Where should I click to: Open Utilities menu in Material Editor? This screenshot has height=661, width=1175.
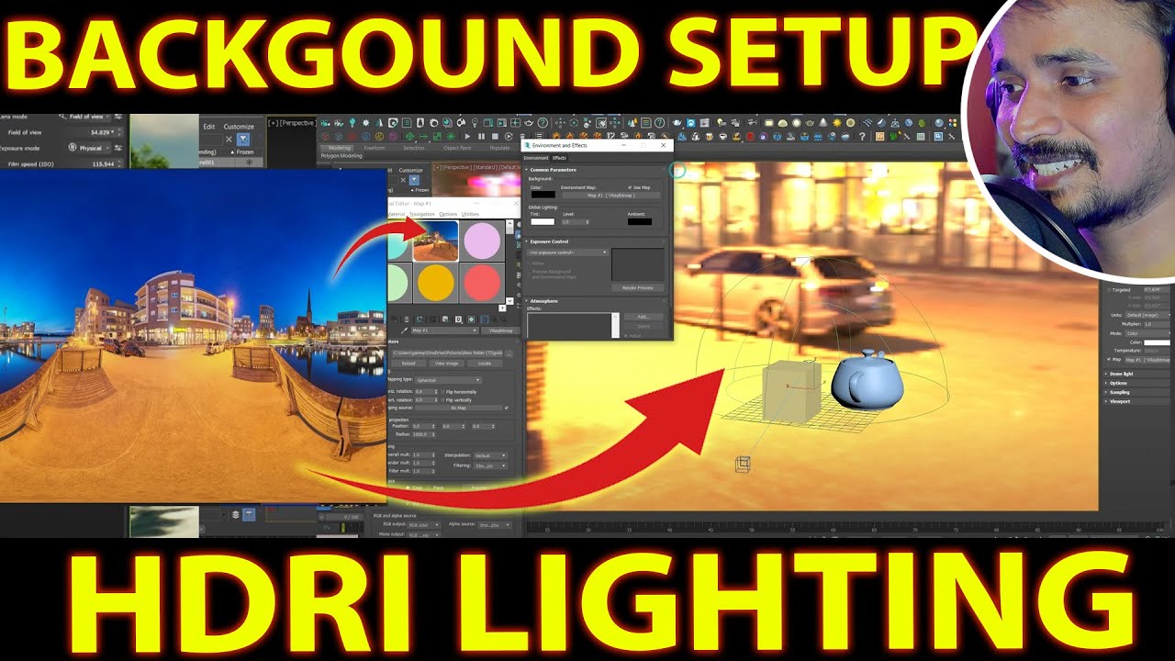[470, 214]
